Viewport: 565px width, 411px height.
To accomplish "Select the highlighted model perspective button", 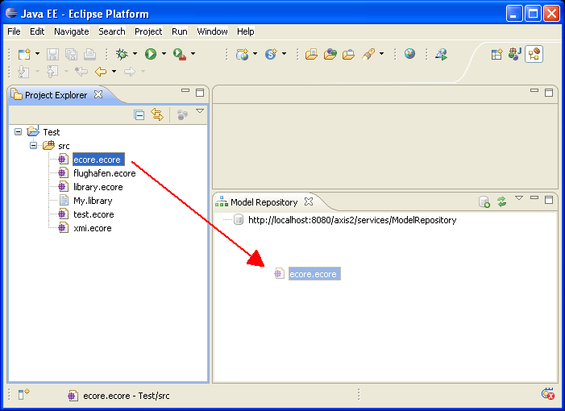I will pyautogui.click(x=534, y=54).
